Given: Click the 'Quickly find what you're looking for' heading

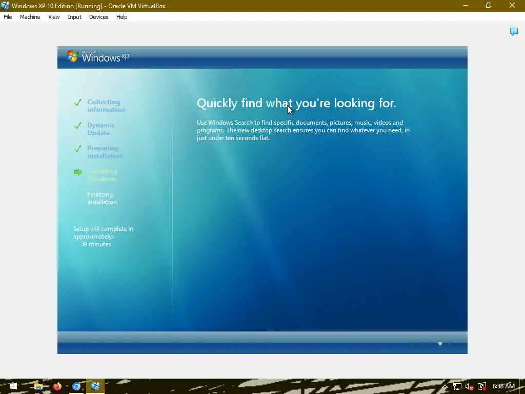Looking at the screenshot, I should pos(296,103).
